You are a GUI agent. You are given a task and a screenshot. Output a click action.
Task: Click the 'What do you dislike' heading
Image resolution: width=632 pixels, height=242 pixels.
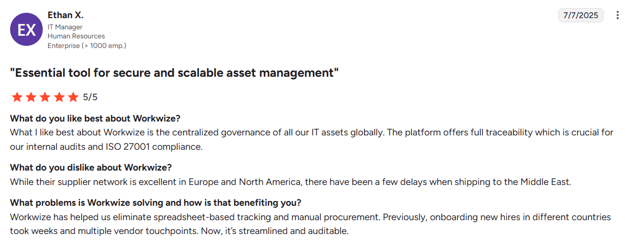[91, 167]
